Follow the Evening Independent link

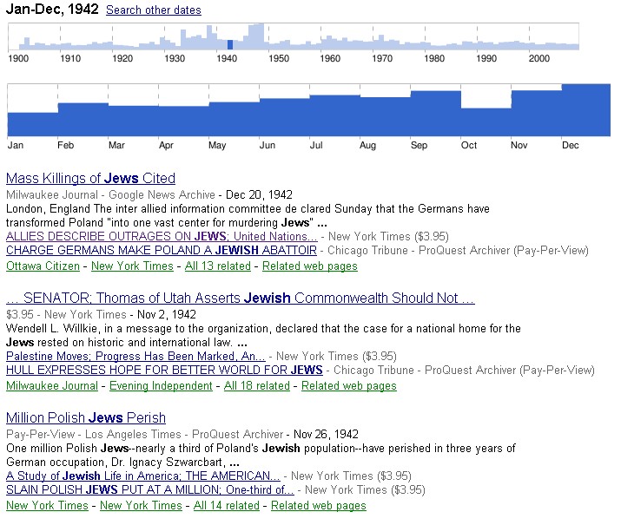click(x=161, y=386)
